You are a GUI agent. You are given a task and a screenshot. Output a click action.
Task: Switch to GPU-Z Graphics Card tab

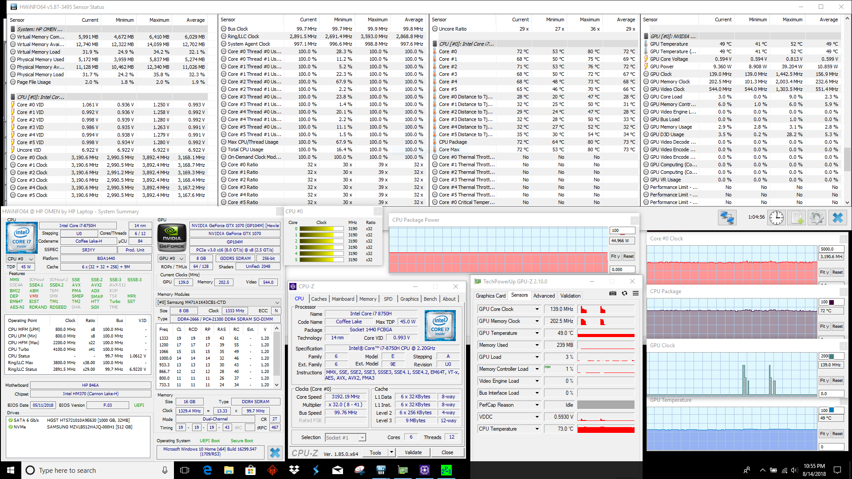(490, 296)
